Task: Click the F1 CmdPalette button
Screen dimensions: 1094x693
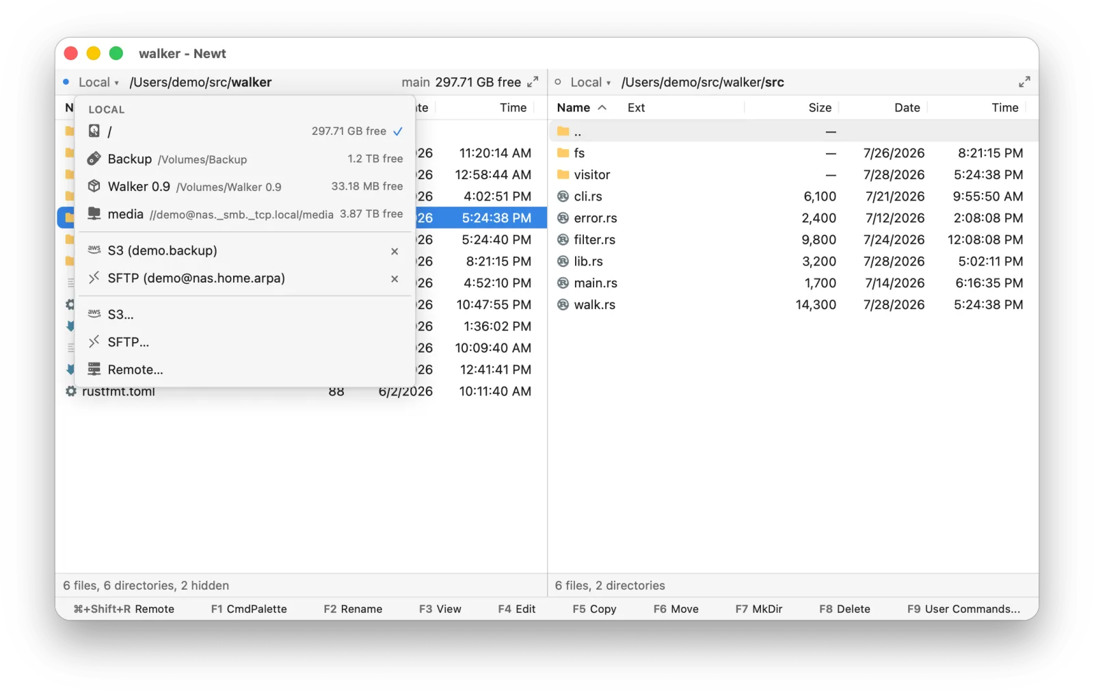Action: click(249, 609)
